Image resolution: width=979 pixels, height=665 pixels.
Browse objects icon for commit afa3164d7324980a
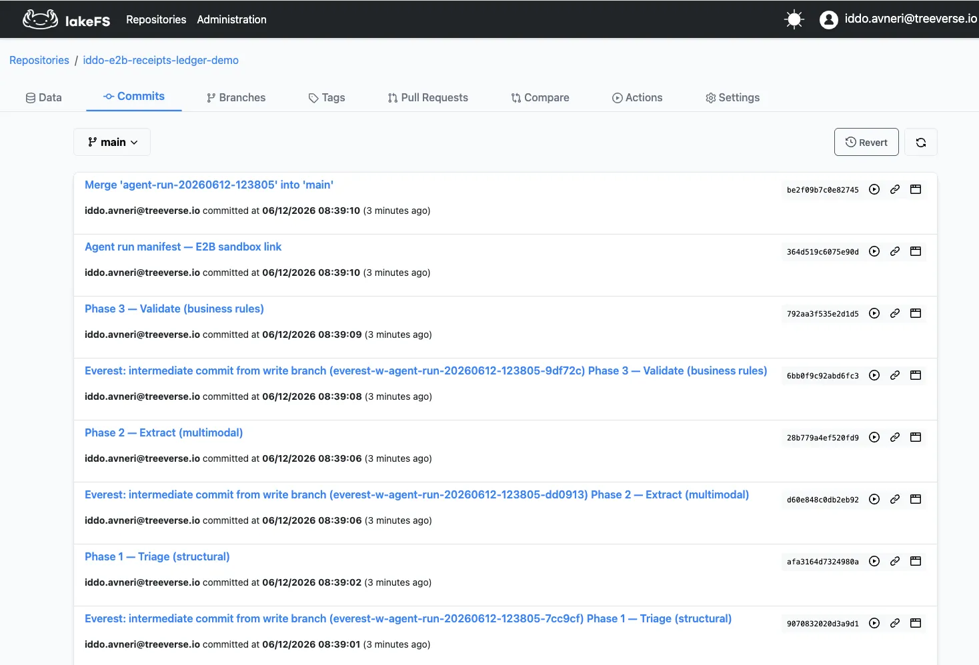coord(916,561)
